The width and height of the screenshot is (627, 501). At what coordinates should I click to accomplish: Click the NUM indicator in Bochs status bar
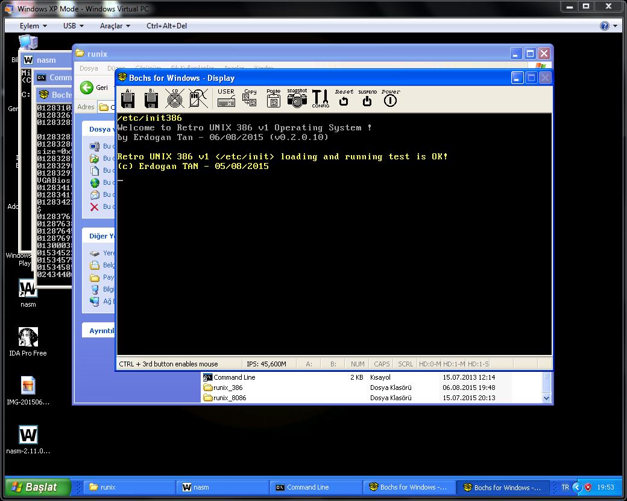(x=358, y=363)
